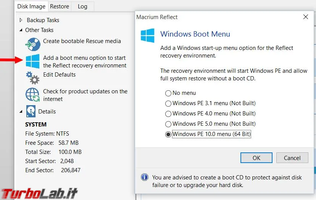Click the globe product updates icon
The height and width of the screenshot is (200, 316).
[x=33, y=95]
